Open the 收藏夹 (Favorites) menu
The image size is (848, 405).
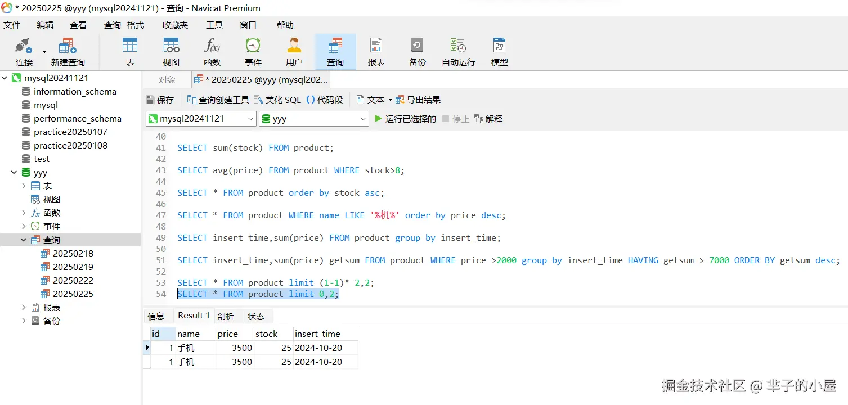tap(176, 25)
